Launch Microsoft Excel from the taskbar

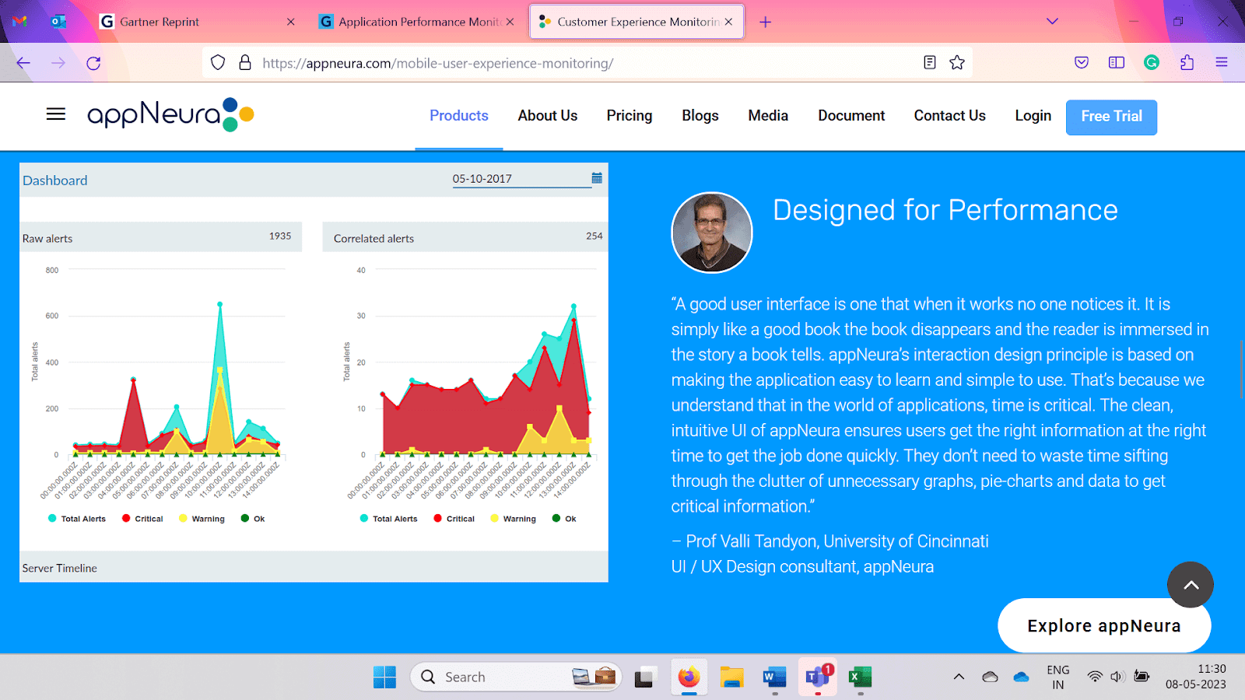[860, 677]
